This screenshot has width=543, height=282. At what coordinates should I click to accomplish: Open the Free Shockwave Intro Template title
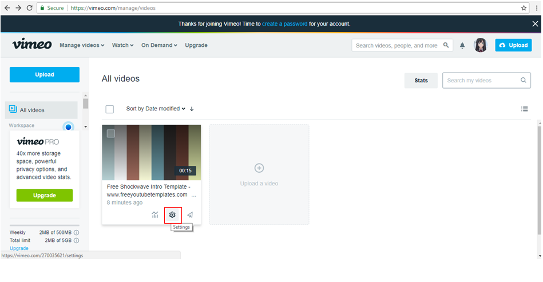(x=149, y=190)
